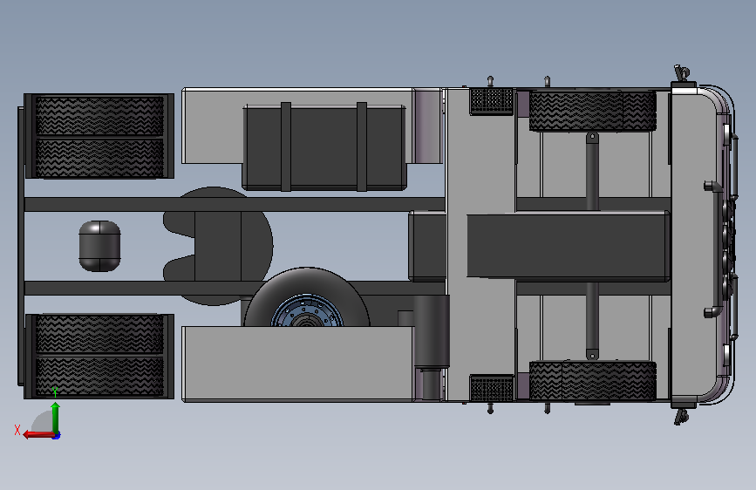Click the blue Z axis dot of the triad
This screenshot has width=756, height=490.
tap(57, 435)
